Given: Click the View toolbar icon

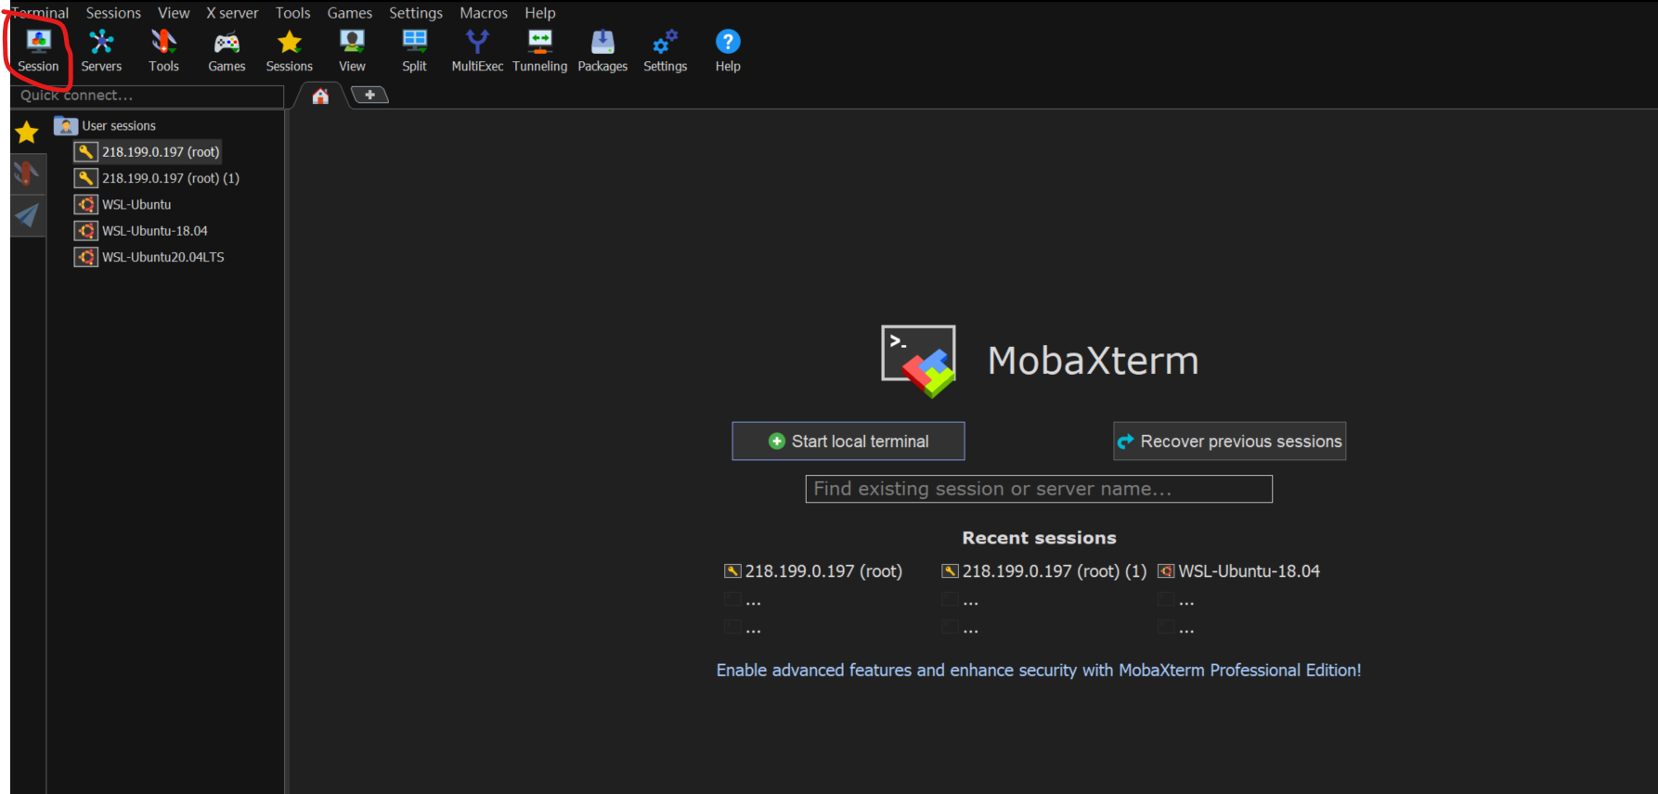Looking at the screenshot, I should pos(352,50).
